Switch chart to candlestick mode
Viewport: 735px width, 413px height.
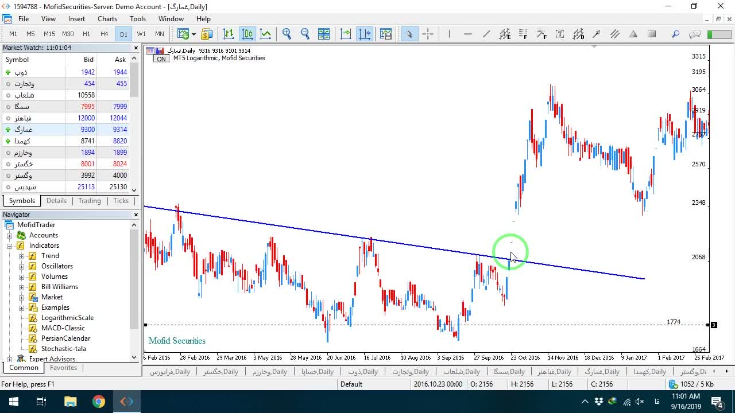tap(247, 34)
